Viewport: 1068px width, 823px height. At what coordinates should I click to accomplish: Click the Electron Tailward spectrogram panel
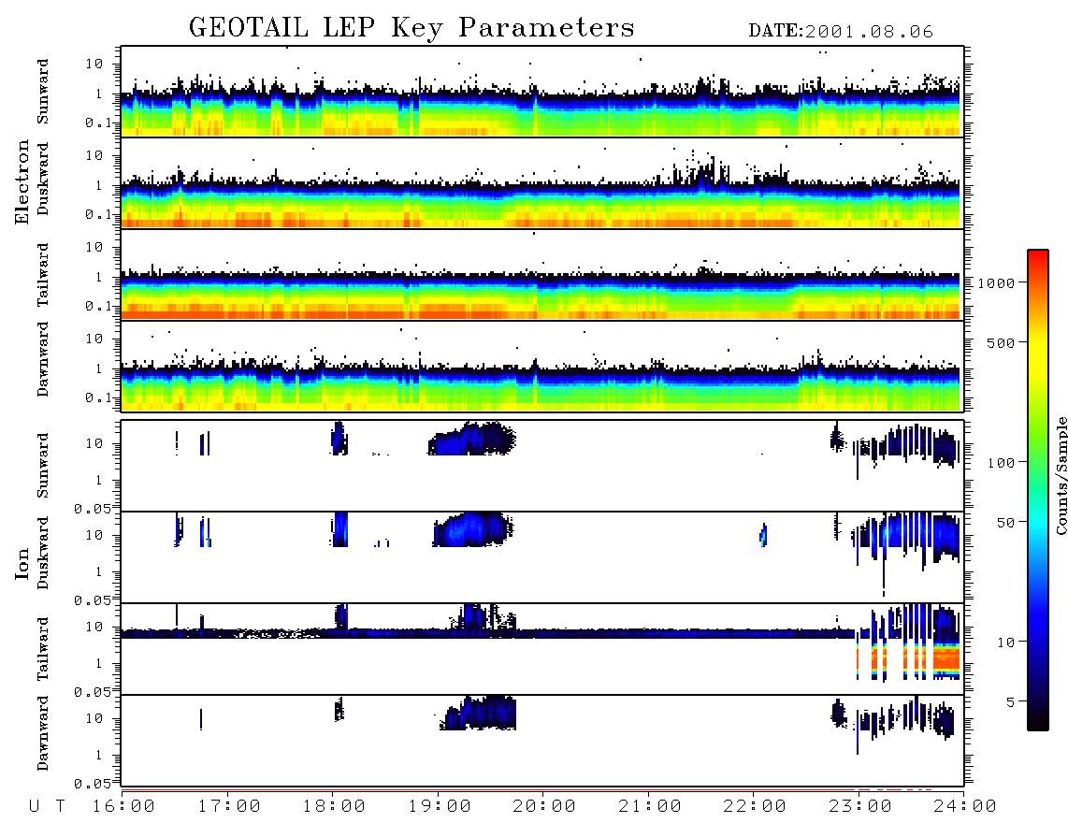[x=542, y=275]
